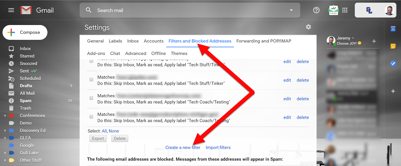Click the All Mail envelope icon
Viewport: 401px width, 166px height.
point(11,93)
